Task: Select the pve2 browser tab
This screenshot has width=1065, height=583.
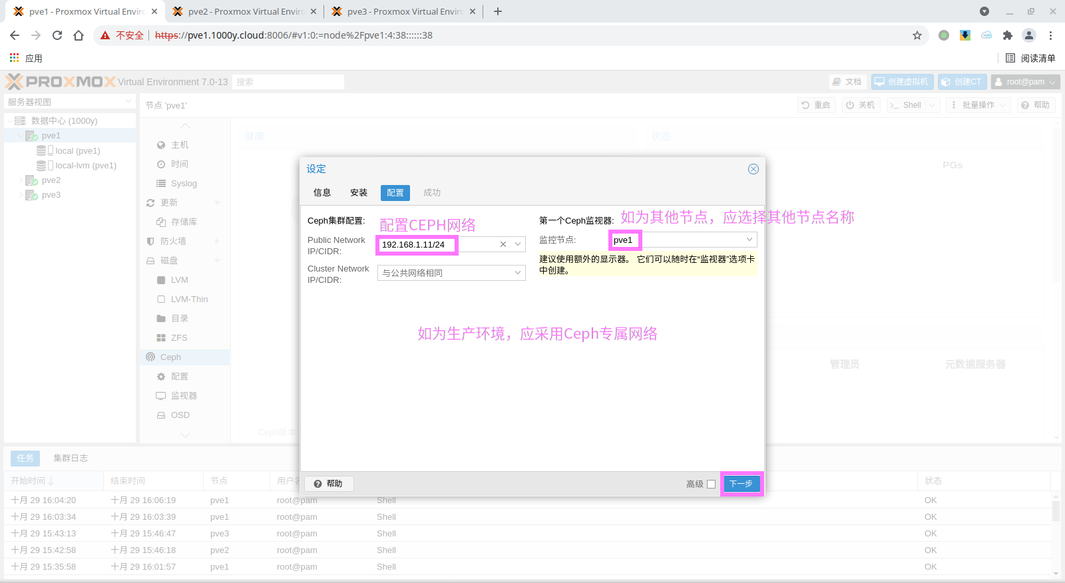Action: (x=244, y=11)
